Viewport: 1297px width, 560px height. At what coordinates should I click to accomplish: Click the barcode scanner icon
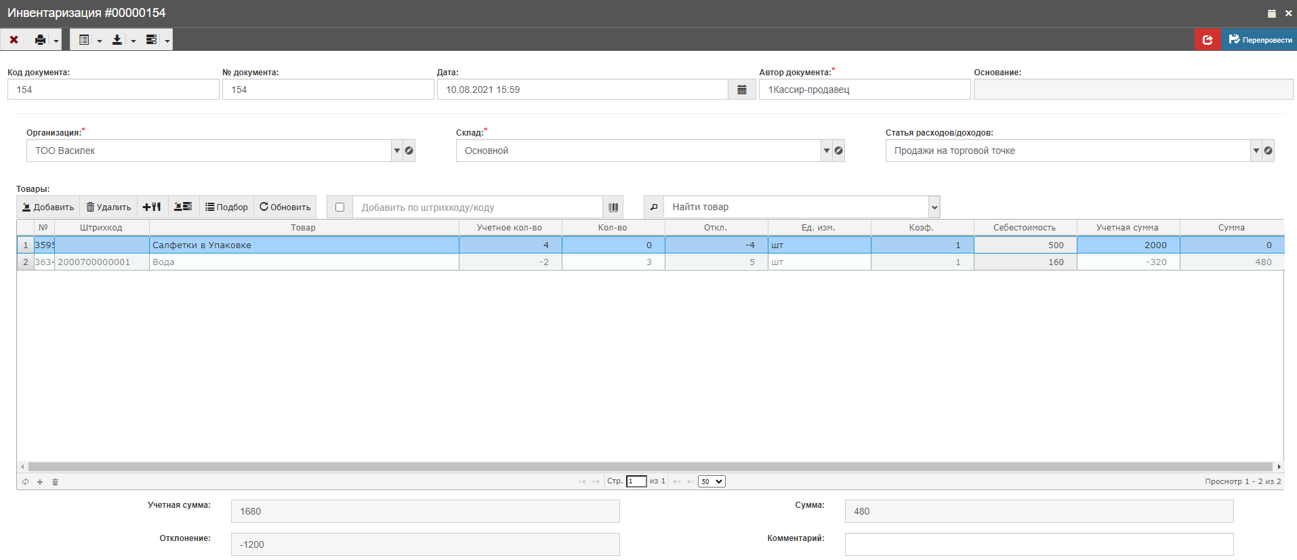coord(613,207)
